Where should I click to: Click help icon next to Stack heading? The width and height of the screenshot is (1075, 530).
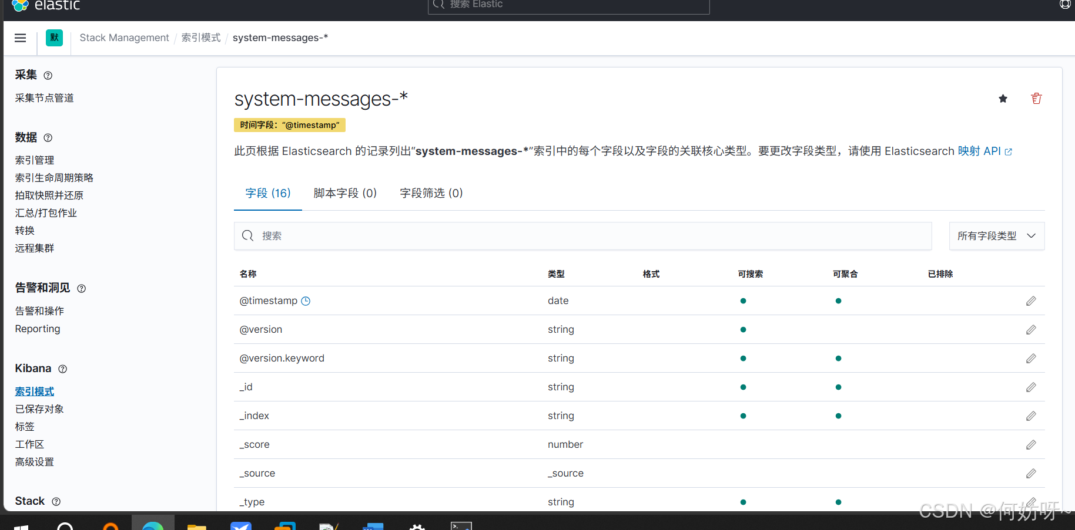point(56,502)
